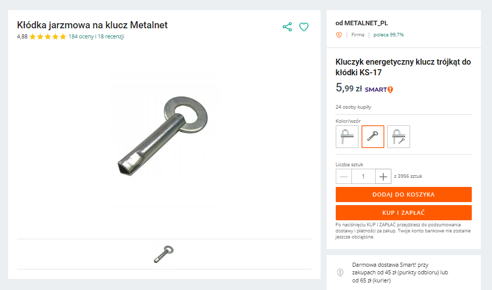Click the Kłódka jarzmowa na klucz Metalnet title
The image size is (492, 290).
point(92,25)
